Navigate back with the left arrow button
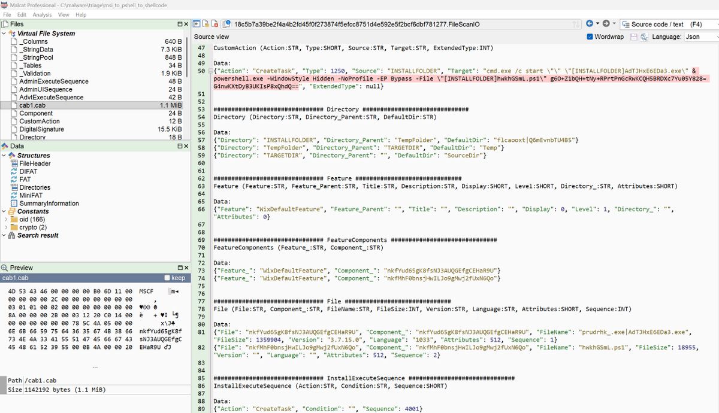 (x=590, y=23)
